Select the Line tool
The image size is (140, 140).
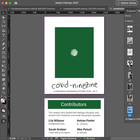coord(4,40)
